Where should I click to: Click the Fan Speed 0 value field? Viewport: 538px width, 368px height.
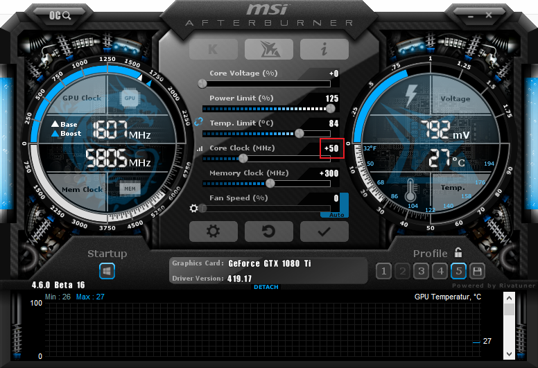(x=336, y=198)
